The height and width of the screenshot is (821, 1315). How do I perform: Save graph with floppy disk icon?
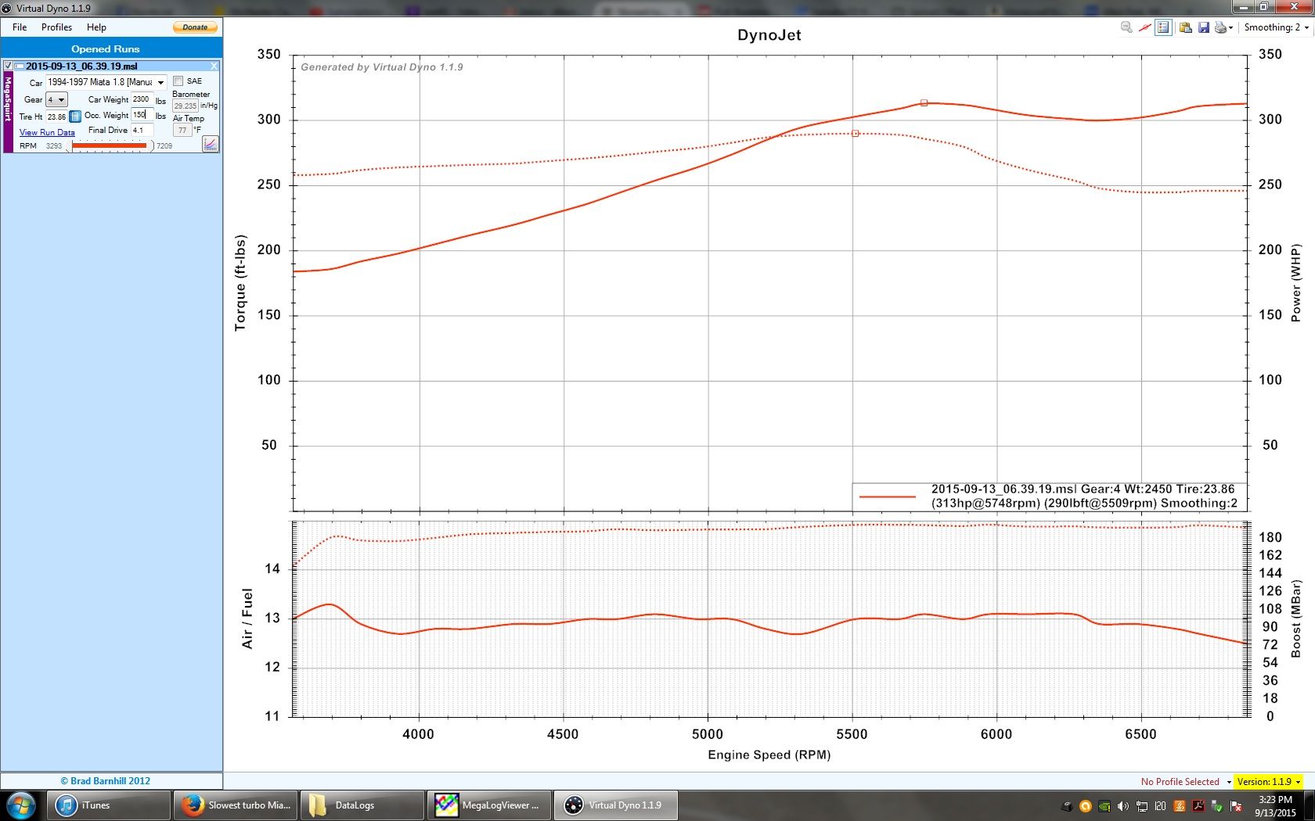coord(1204,27)
